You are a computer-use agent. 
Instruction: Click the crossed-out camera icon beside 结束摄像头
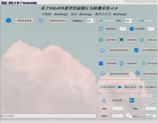click(x=141, y=87)
